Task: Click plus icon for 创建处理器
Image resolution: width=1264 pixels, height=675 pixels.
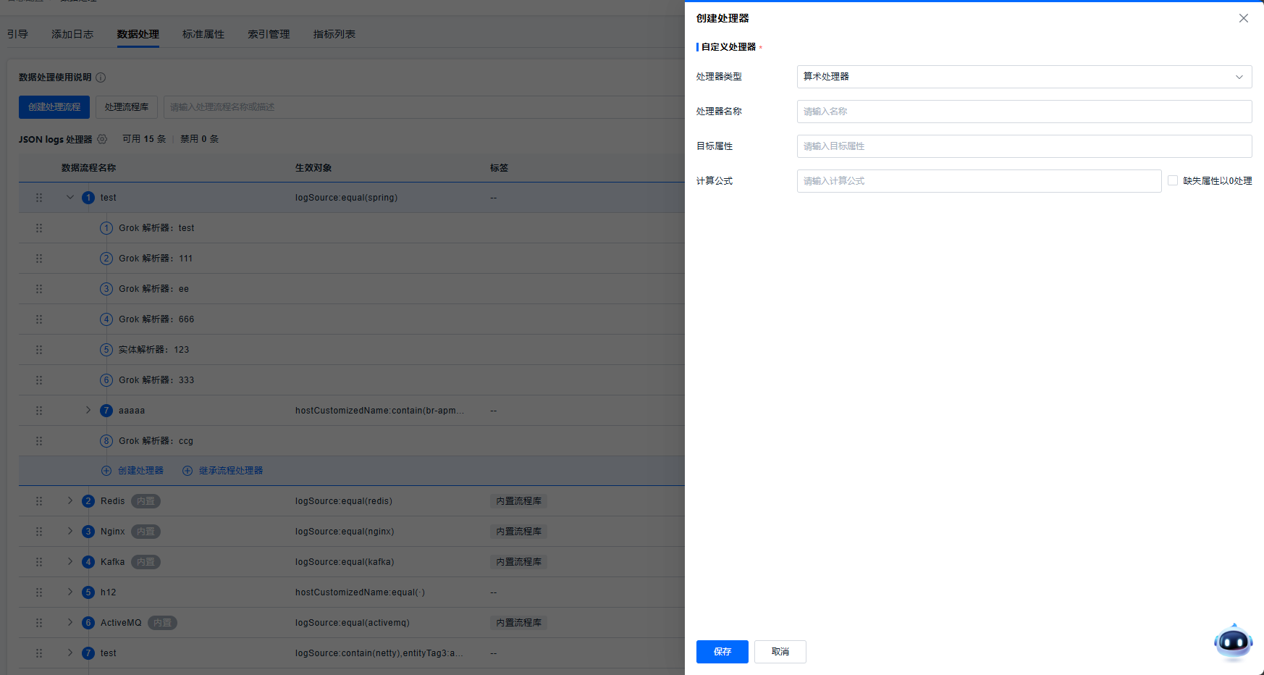Action: pyautogui.click(x=106, y=471)
